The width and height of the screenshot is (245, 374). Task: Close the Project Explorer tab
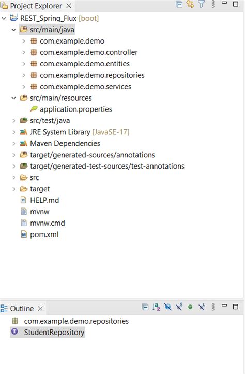tap(69, 6)
